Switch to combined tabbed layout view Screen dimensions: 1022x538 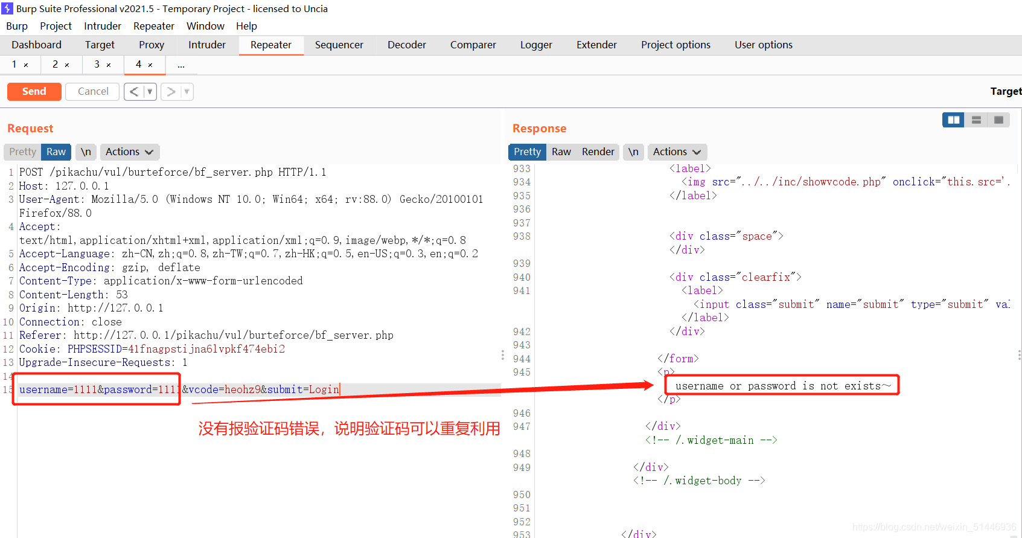tap(998, 120)
